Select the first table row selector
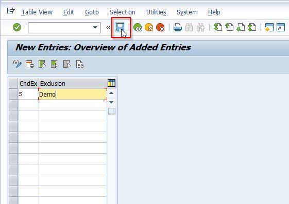The height and width of the screenshot is (204, 289). (13, 94)
